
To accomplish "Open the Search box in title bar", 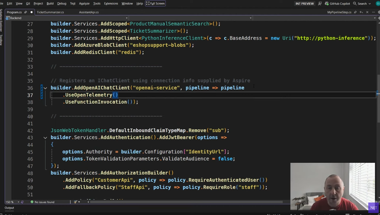I will (x=361, y=3).
